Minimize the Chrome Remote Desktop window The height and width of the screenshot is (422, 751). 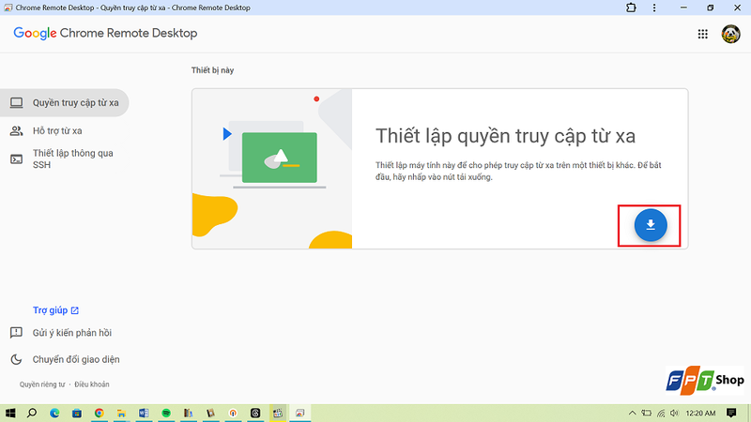[683, 8]
